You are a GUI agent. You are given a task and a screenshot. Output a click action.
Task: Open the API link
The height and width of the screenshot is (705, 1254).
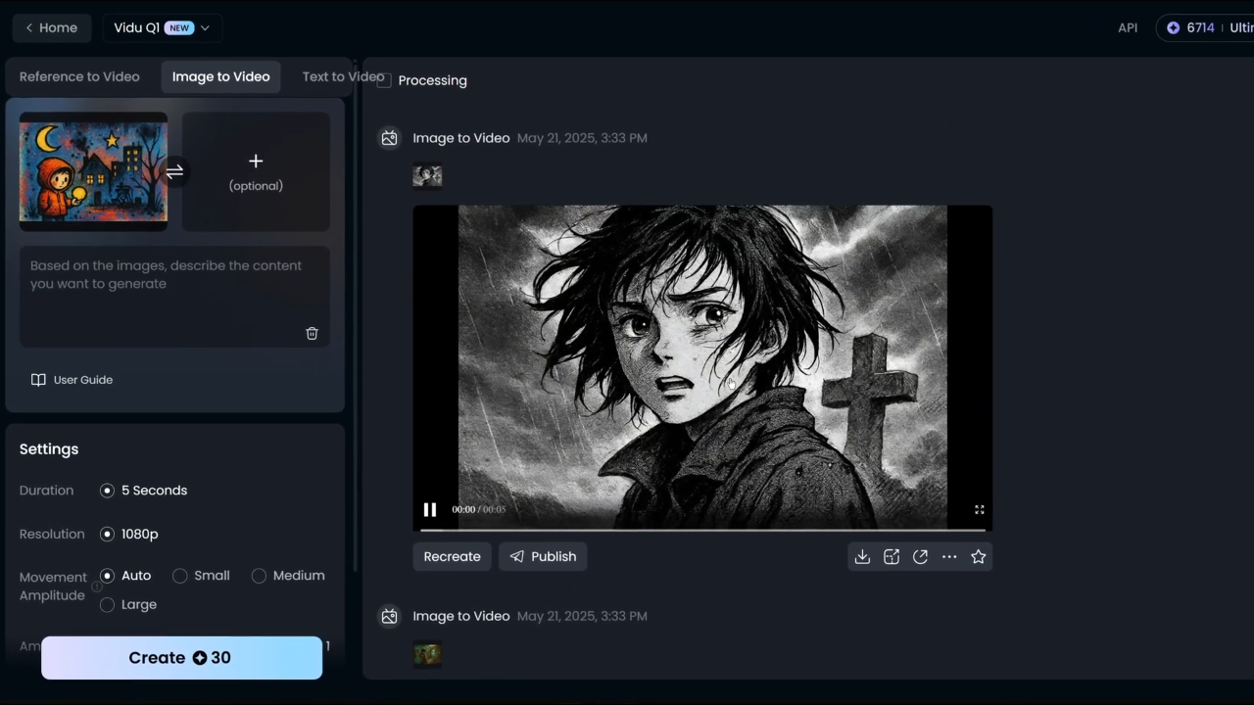point(1128,27)
